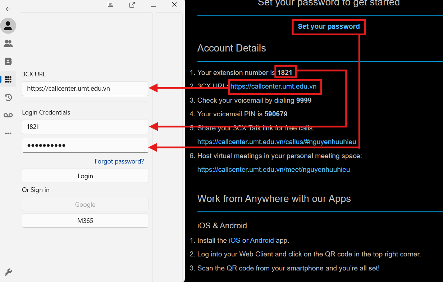Open the voicemail icon in sidebar
The image size is (443, 282).
[8, 115]
